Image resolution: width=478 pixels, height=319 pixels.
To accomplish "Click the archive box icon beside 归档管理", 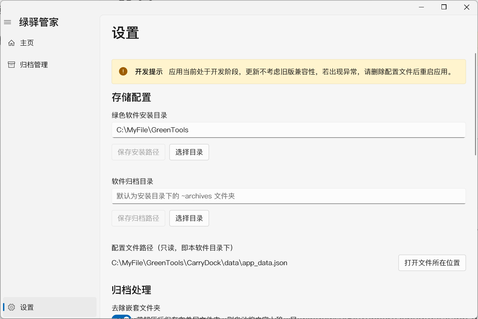I will pyautogui.click(x=11, y=64).
